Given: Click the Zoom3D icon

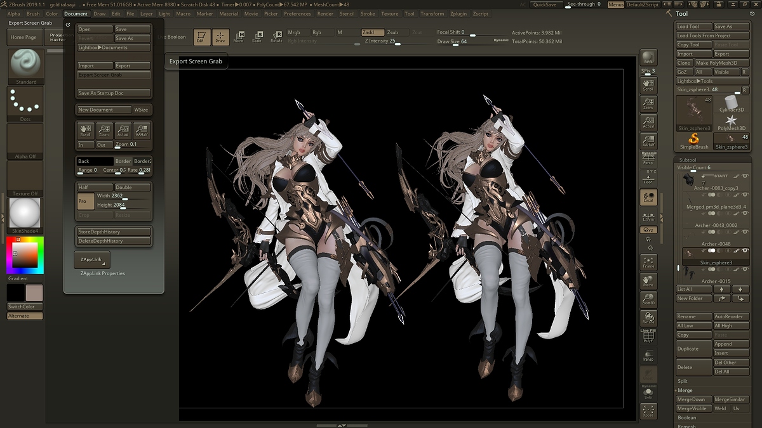Looking at the screenshot, I should (x=648, y=299).
